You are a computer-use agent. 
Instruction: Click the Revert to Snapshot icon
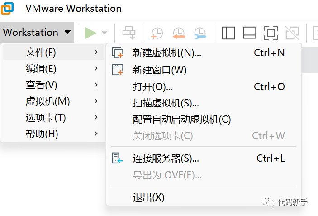tap(179, 33)
